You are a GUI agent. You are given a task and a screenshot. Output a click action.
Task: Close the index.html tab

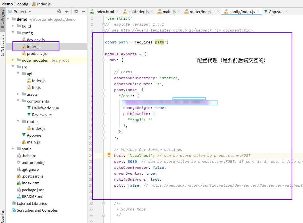pos(118,11)
